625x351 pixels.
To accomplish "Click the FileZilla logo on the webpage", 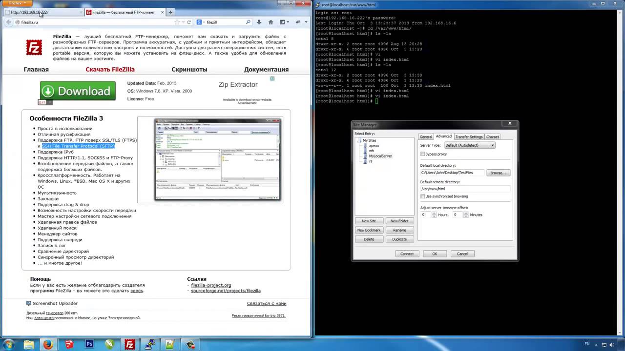I will 34,47.
